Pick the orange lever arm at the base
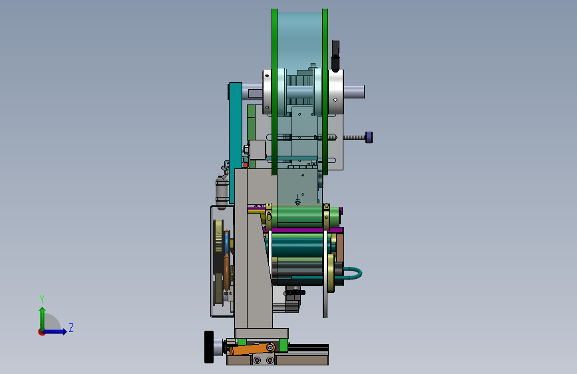577x374 pixels. click(x=252, y=349)
